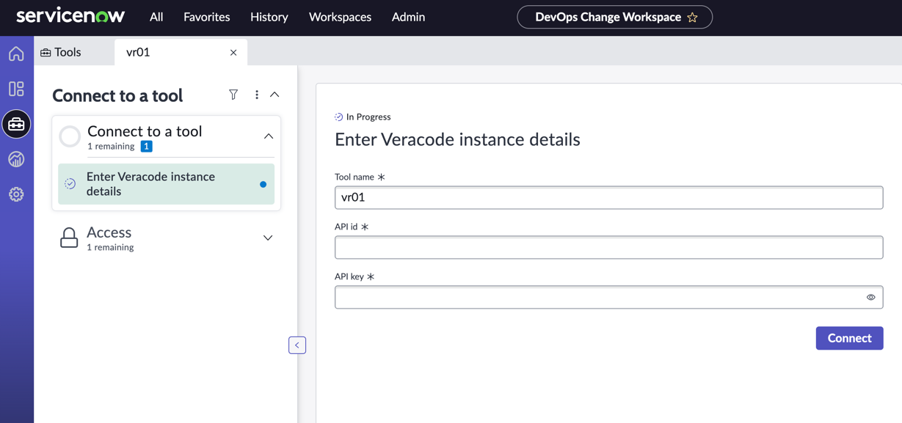Click the Connect button

[x=849, y=338]
